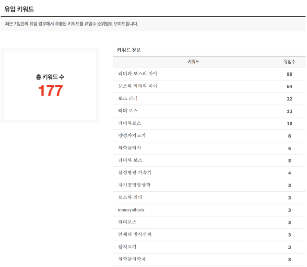Click inflow count 4 for 삼성병원 가속기
This screenshot has height=267, width=307.
pos(290,173)
